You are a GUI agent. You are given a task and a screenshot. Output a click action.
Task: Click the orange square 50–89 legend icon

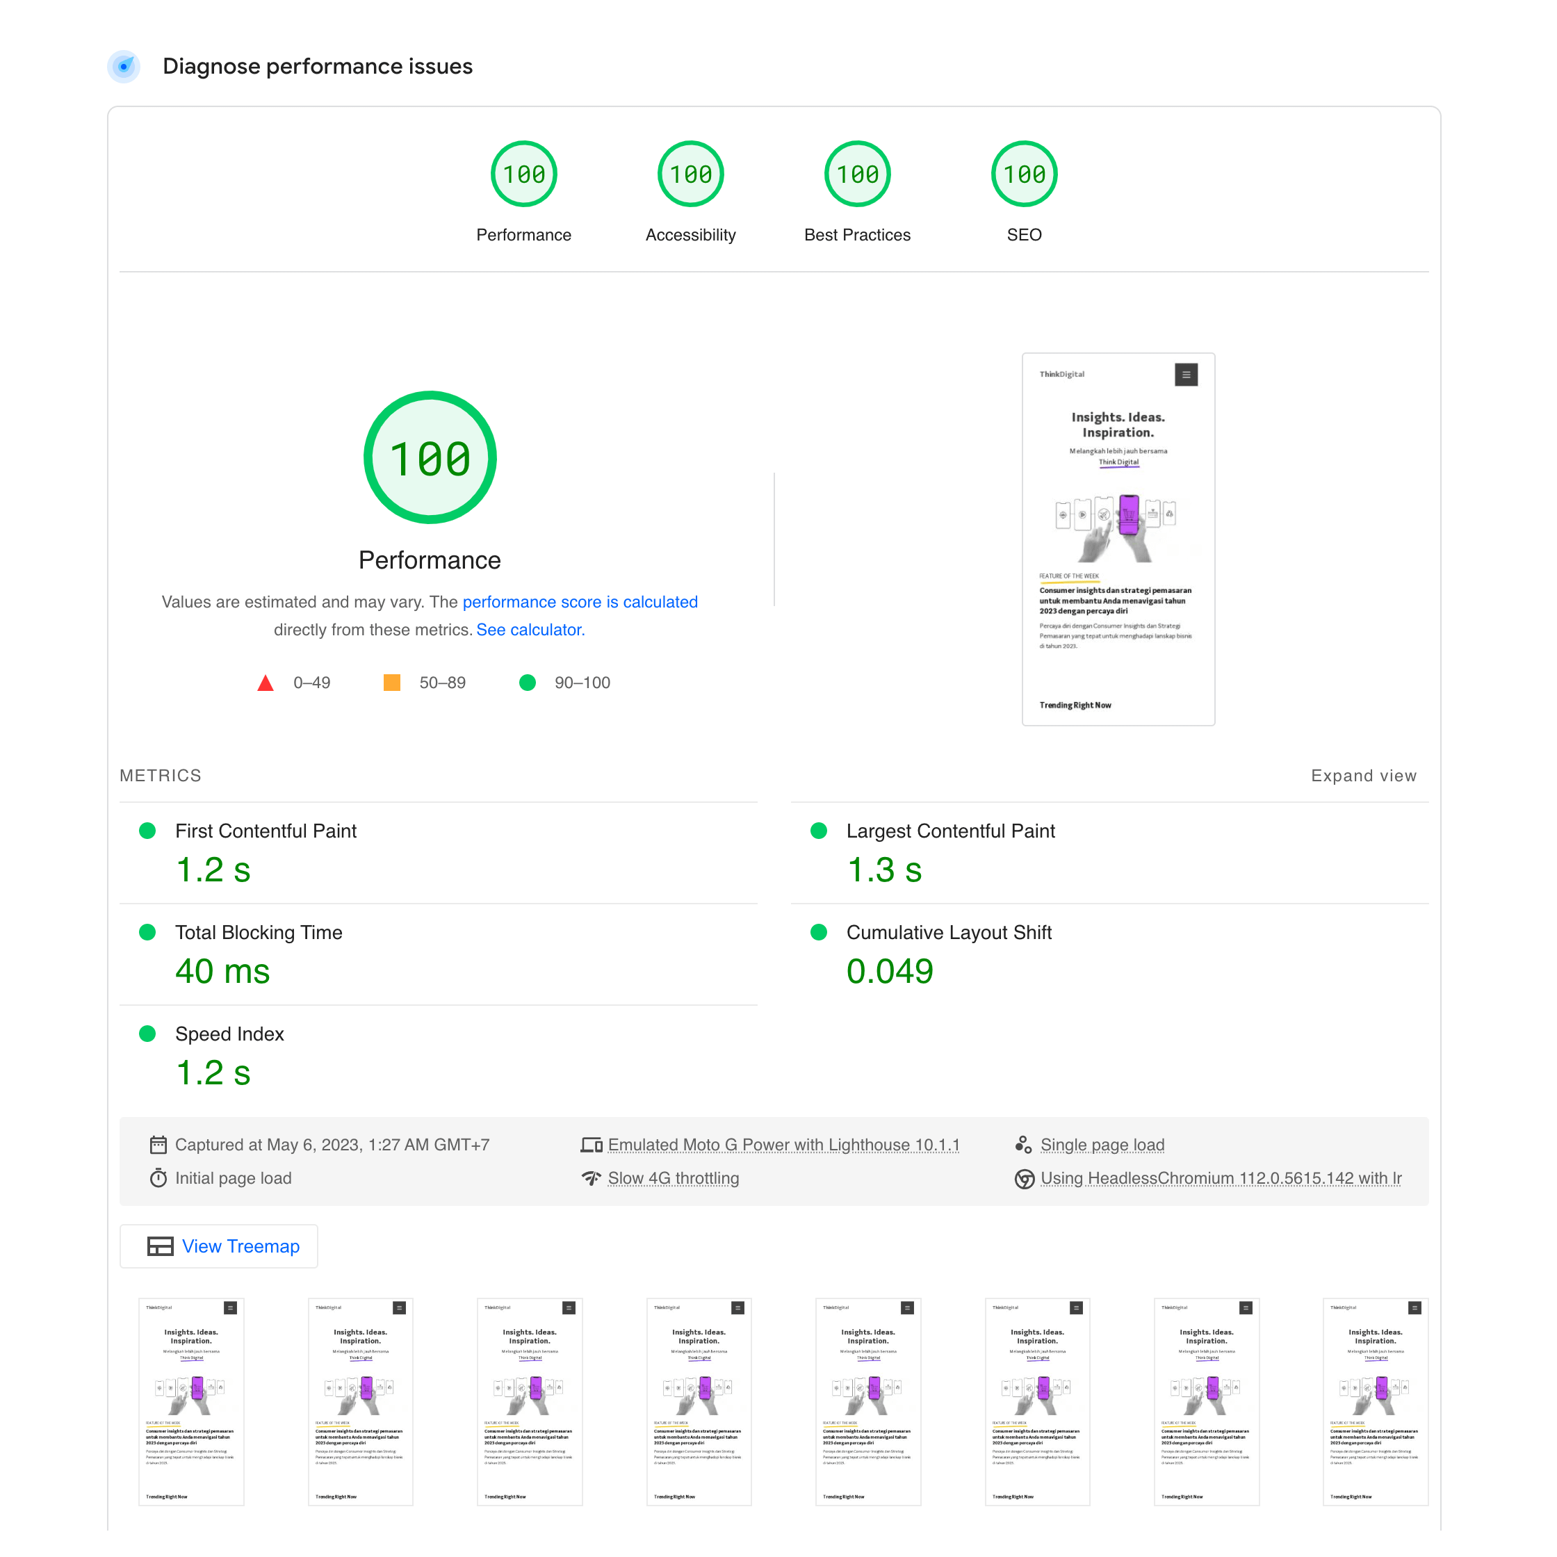pos(391,683)
